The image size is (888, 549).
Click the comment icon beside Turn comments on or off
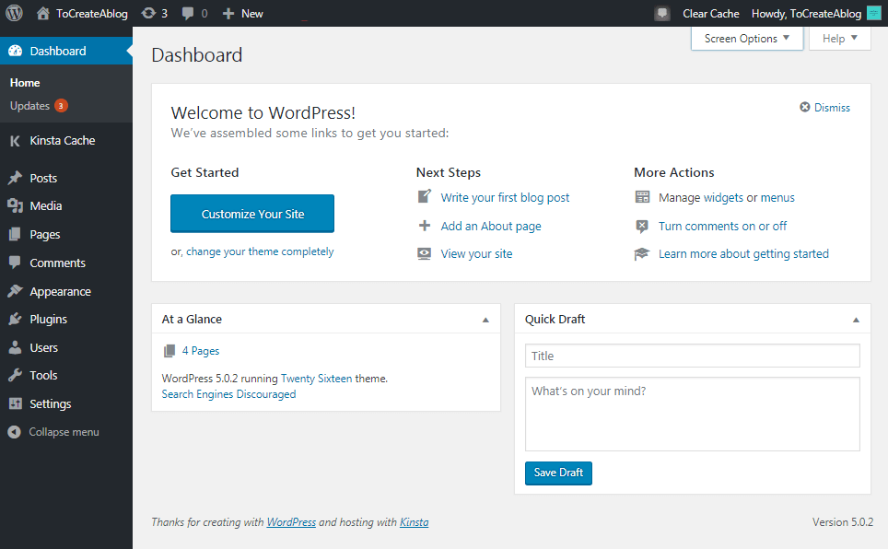coord(642,226)
